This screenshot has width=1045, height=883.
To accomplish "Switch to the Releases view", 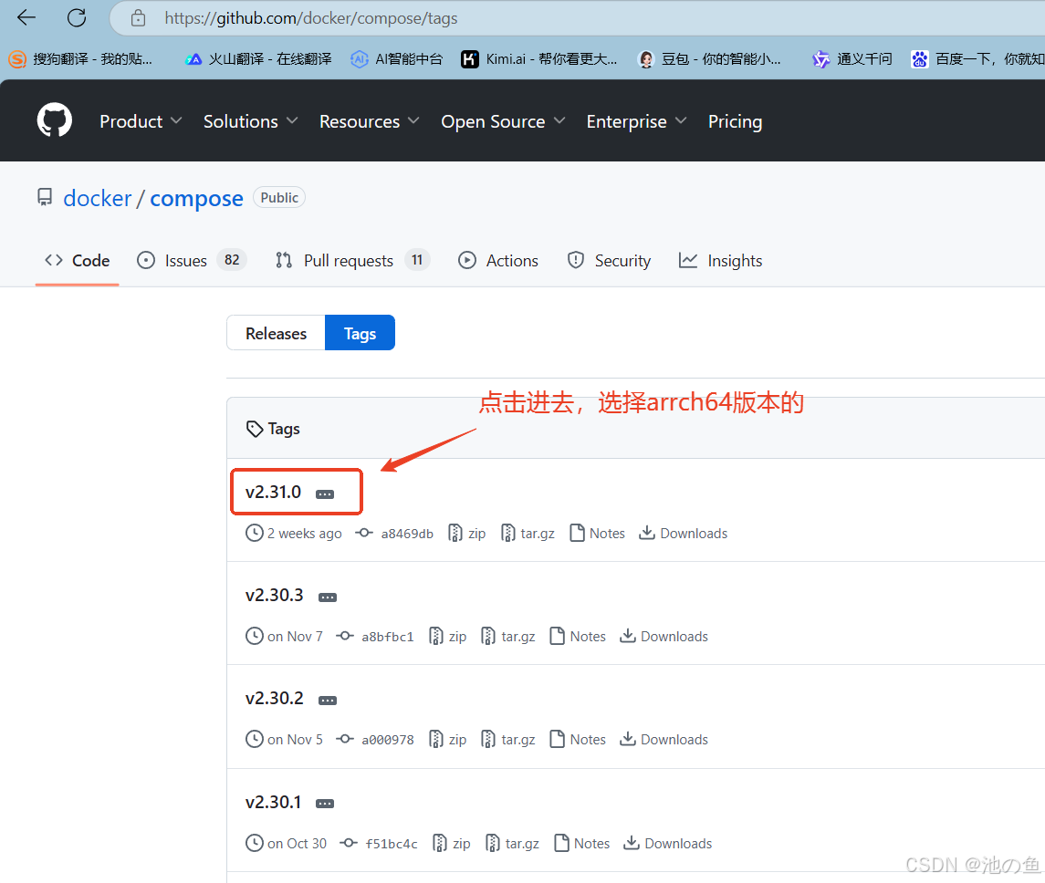I will tap(276, 333).
